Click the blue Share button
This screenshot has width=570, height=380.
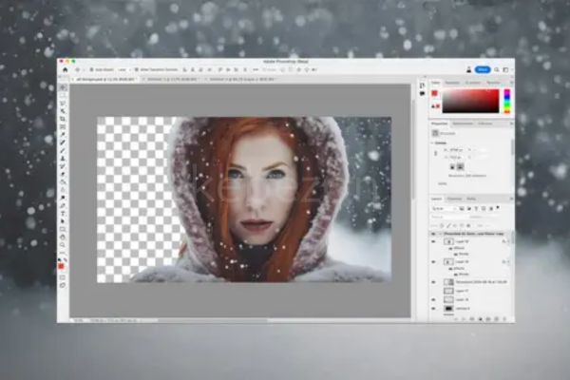(x=484, y=69)
